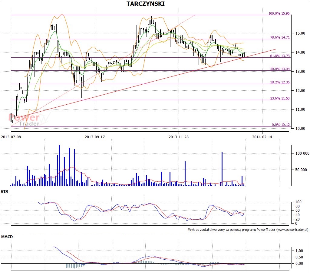This screenshot has height=273, width=310.
Task: Click the MACD 0,00 axis label
Action: click(x=299, y=264)
